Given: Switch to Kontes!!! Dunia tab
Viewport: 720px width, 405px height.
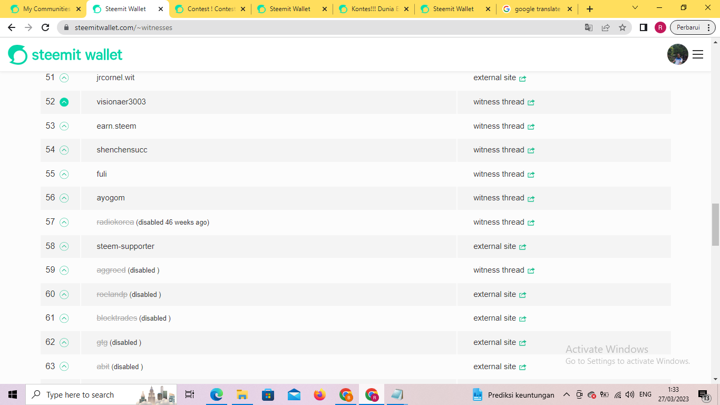Looking at the screenshot, I should pos(375,9).
